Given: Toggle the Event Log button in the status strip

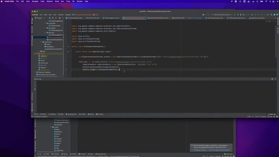Looking at the screenshot, I should point(271,114).
